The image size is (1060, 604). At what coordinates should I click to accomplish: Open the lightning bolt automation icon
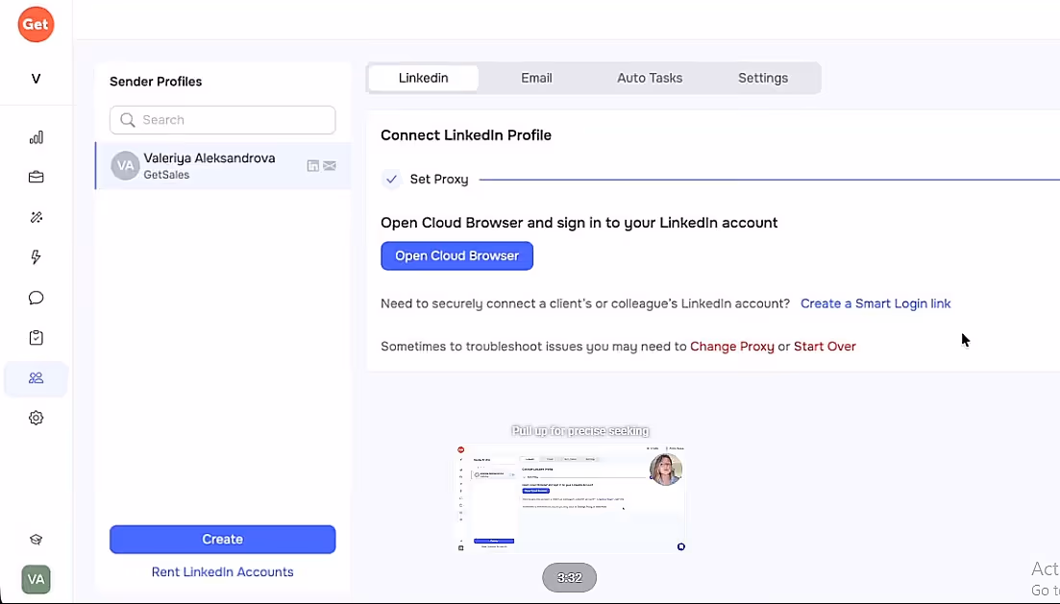(36, 256)
